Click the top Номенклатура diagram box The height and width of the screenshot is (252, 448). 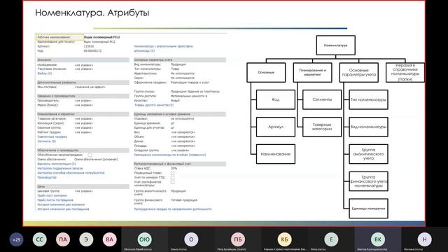coord(336,45)
